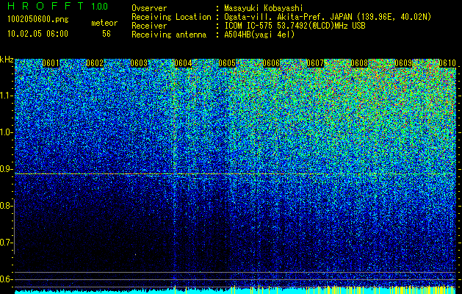Click the 0.7 kHz axis label
The width and height of the screenshot is (462, 294).
7,243
